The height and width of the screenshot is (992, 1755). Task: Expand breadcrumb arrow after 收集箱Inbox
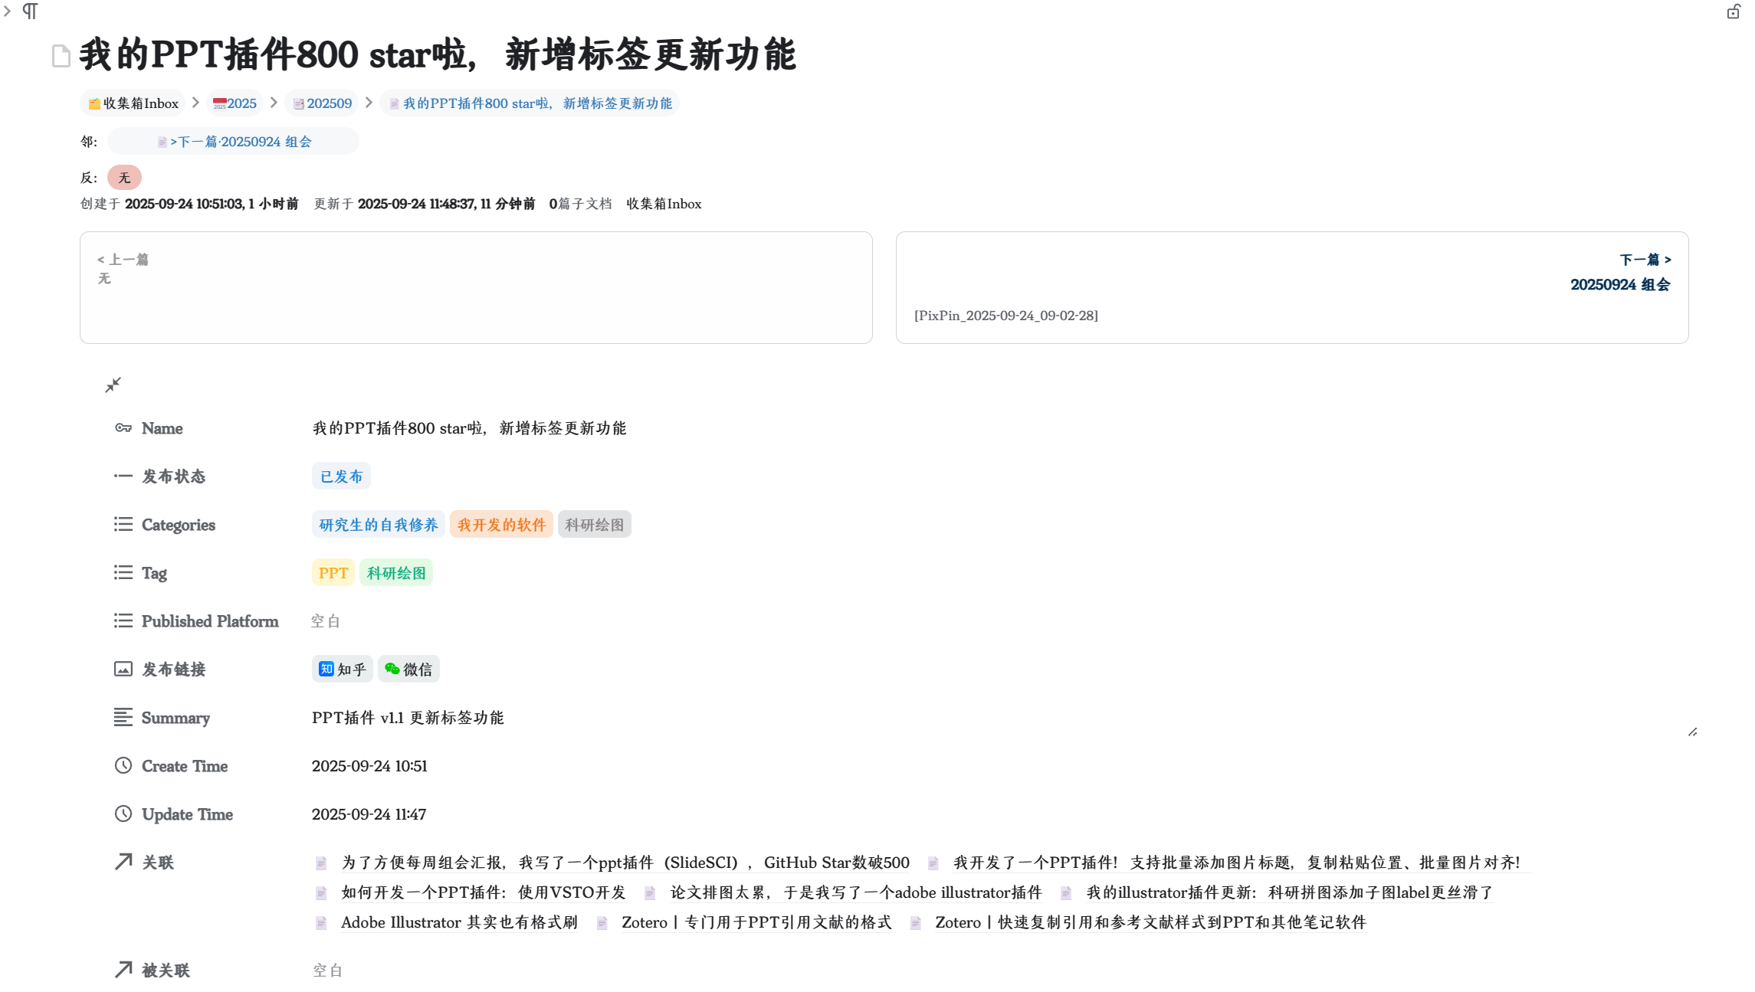tap(195, 103)
